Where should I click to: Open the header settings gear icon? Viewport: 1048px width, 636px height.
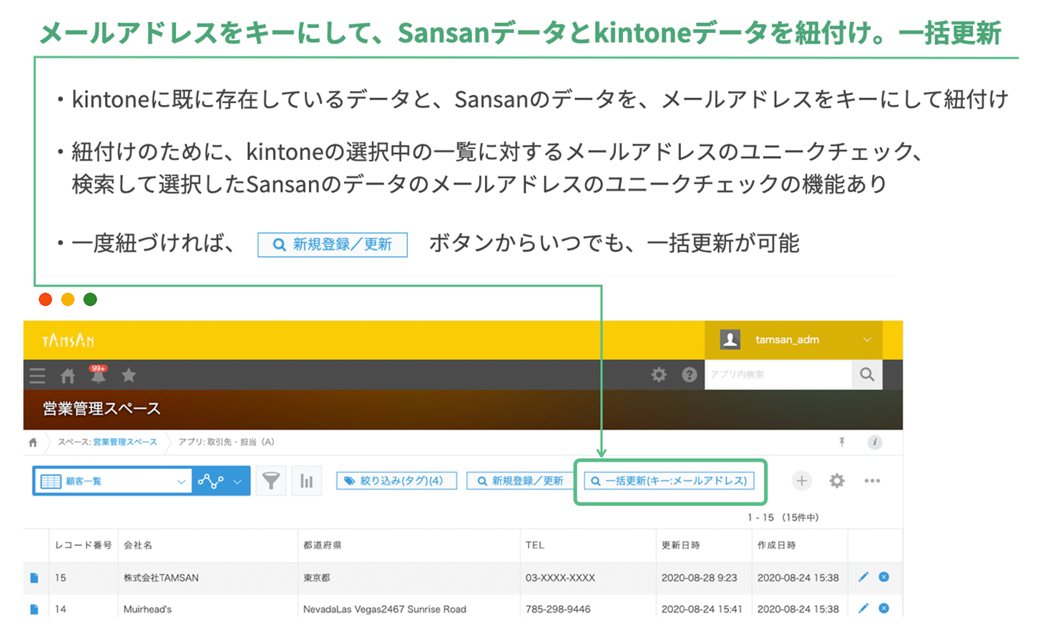[659, 374]
